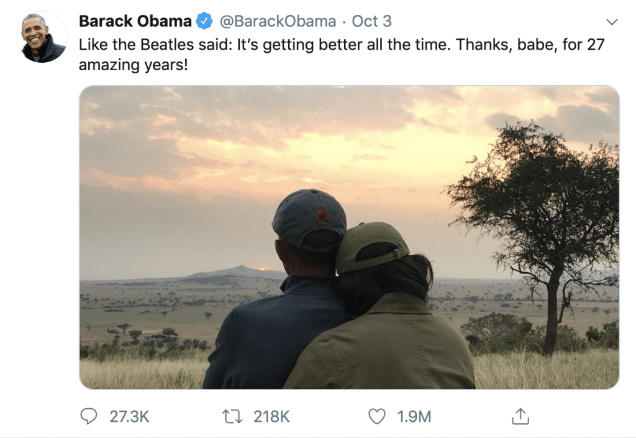The height and width of the screenshot is (438, 636).
Task: Click the Oct 3 timestamp link
Action: [x=371, y=21]
